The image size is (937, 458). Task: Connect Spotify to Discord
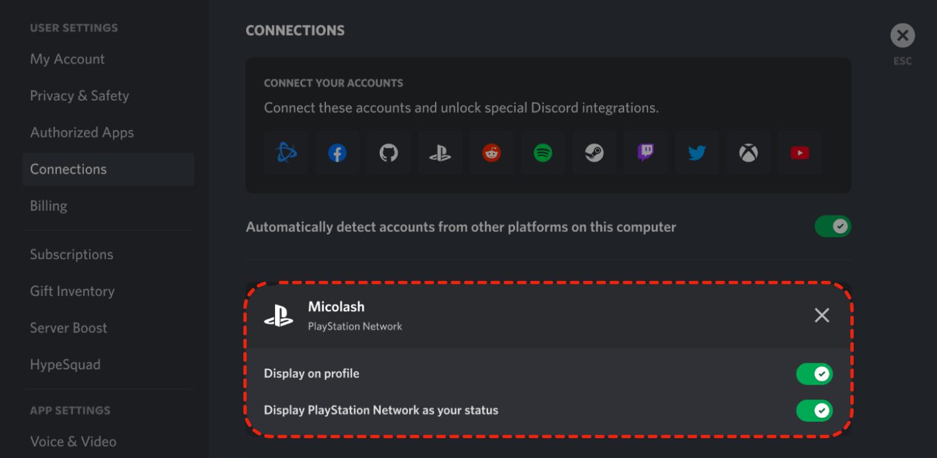pos(543,153)
